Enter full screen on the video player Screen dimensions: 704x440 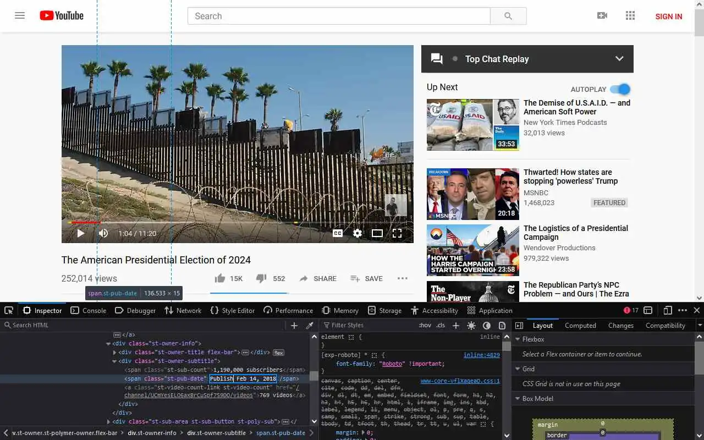point(397,233)
